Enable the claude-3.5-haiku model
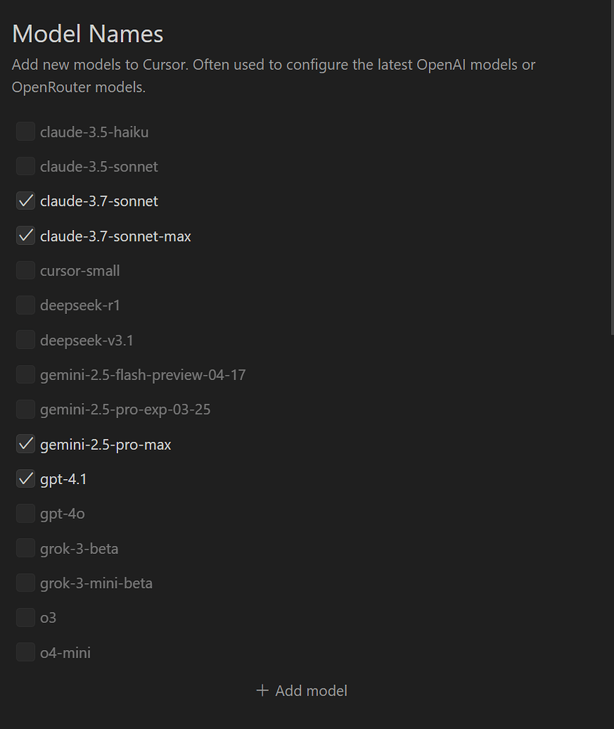The height and width of the screenshot is (729, 614). (x=26, y=131)
